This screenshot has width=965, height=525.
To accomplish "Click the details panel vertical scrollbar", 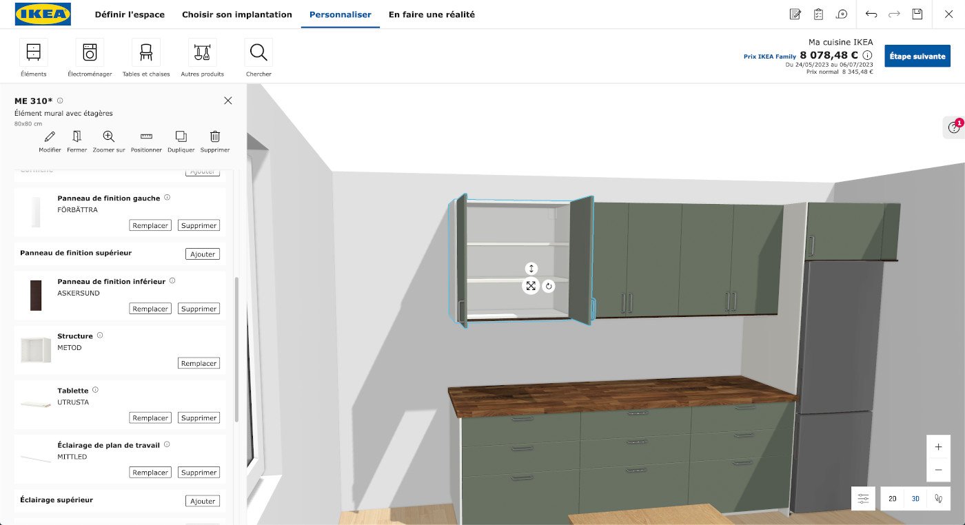I will (237, 349).
